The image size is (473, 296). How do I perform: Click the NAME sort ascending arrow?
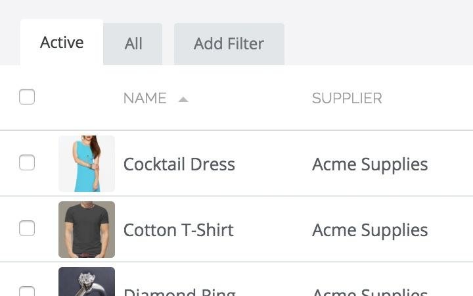tap(183, 99)
